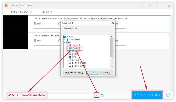Click 新しいフォルダーの作成 button
The width and height of the screenshot is (176, 102).
[x=74, y=73]
